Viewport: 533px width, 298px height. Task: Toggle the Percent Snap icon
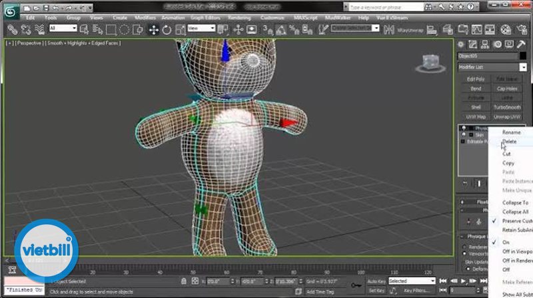294,29
